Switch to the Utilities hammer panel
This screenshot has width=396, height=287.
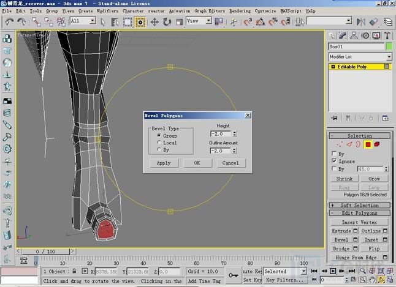click(x=387, y=36)
